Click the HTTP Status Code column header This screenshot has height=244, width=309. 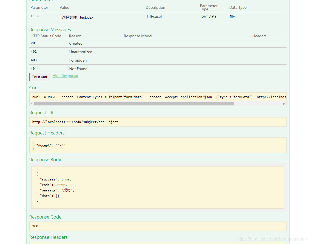tap(46, 36)
